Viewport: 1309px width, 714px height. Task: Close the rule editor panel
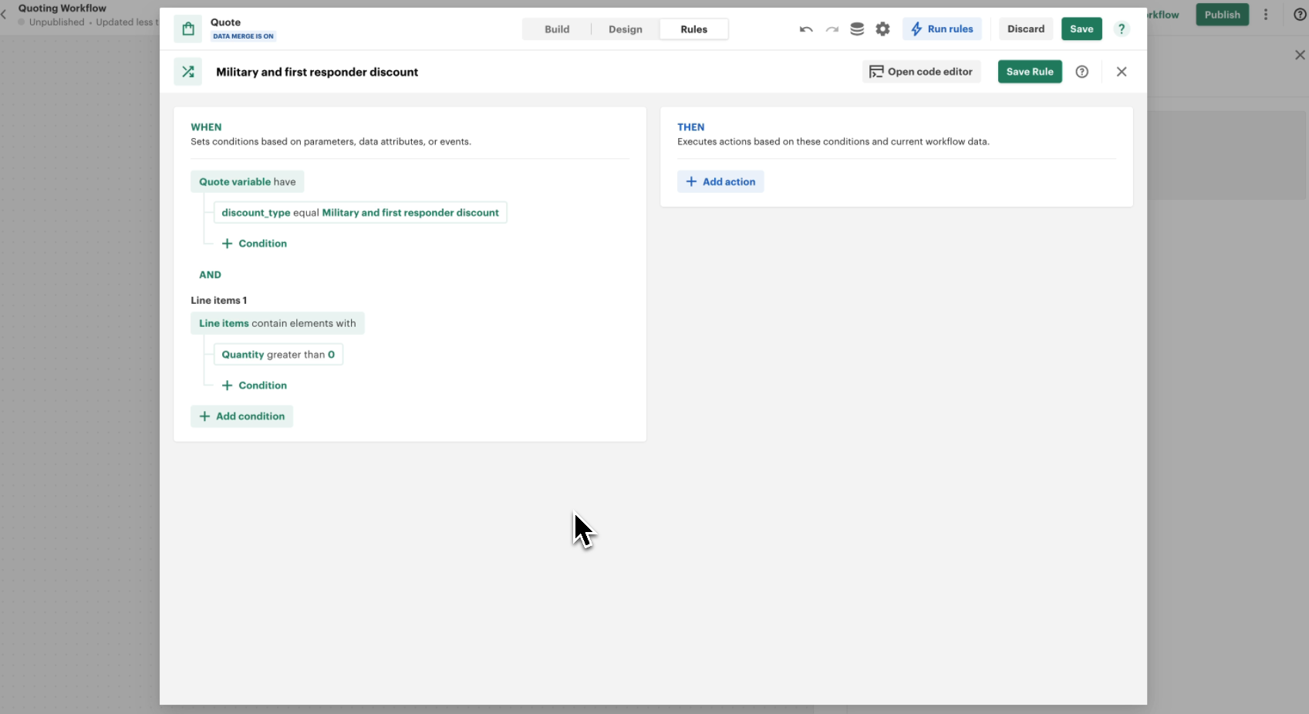[1122, 72]
